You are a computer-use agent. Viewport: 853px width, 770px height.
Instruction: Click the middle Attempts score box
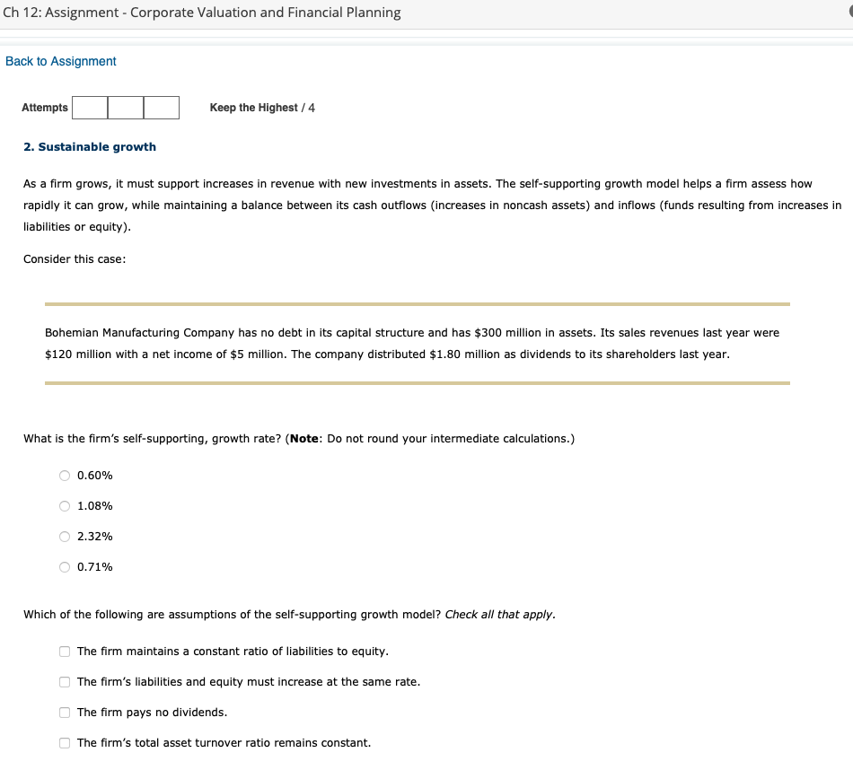point(124,107)
